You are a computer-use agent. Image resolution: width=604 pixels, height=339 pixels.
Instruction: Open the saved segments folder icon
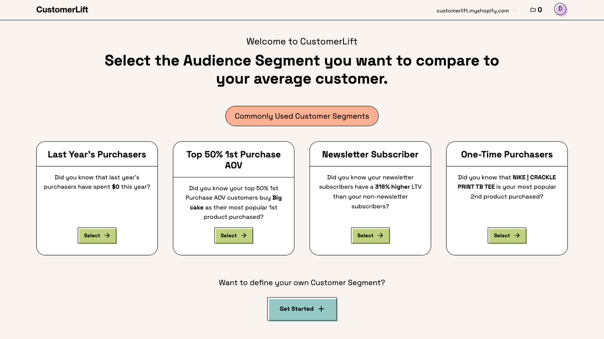tap(532, 9)
